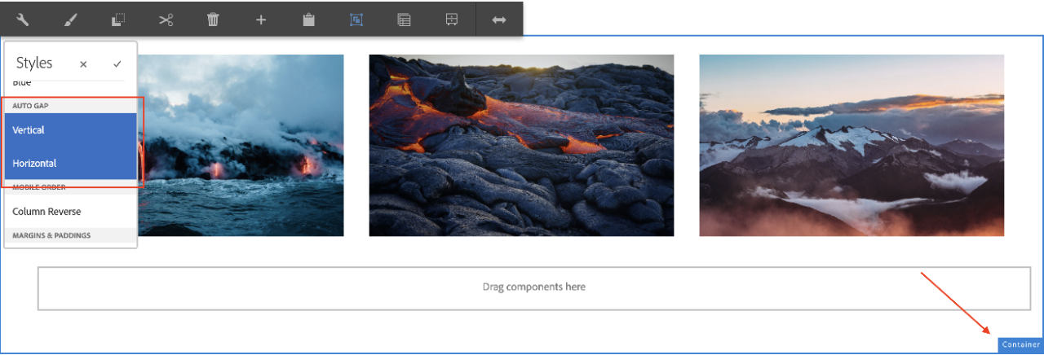Click the Paste clipboard icon
The height and width of the screenshot is (355, 1044).
tap(308, 20)
